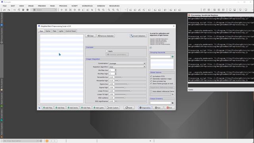The width and height of the screenshot is (254, 143).
Task: Click the folder icon next to Output Directory
Action: click(173, 103)
